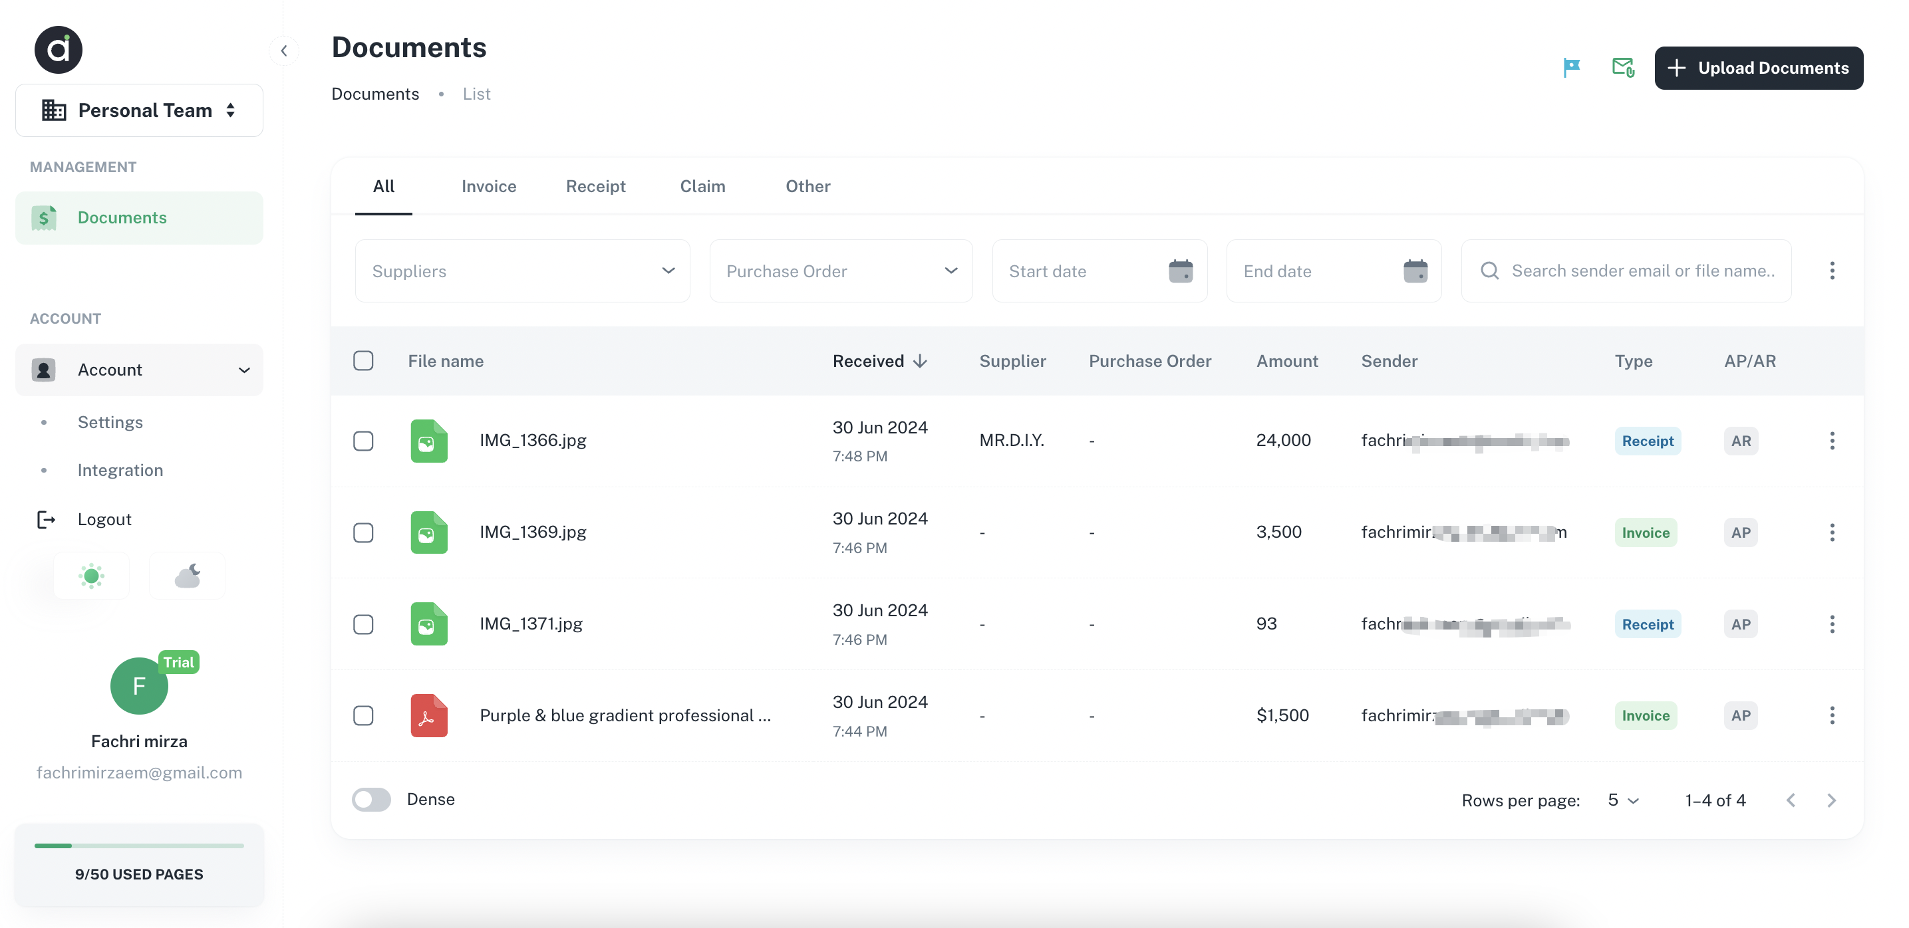Click Documents in the breadcrumb
Viewport: 1909px width, 928px height.
pos(375,94)
